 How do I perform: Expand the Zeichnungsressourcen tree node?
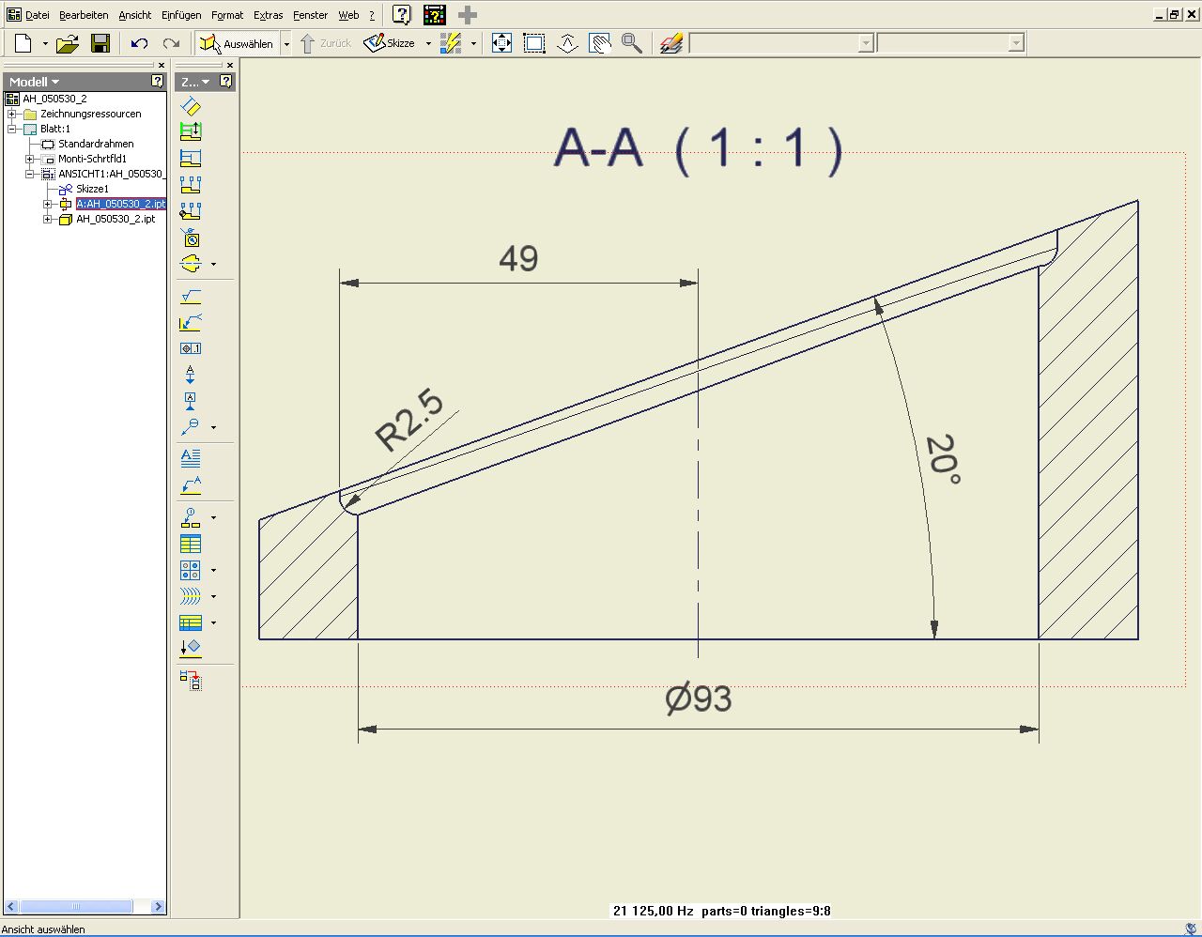coord(12,114)
